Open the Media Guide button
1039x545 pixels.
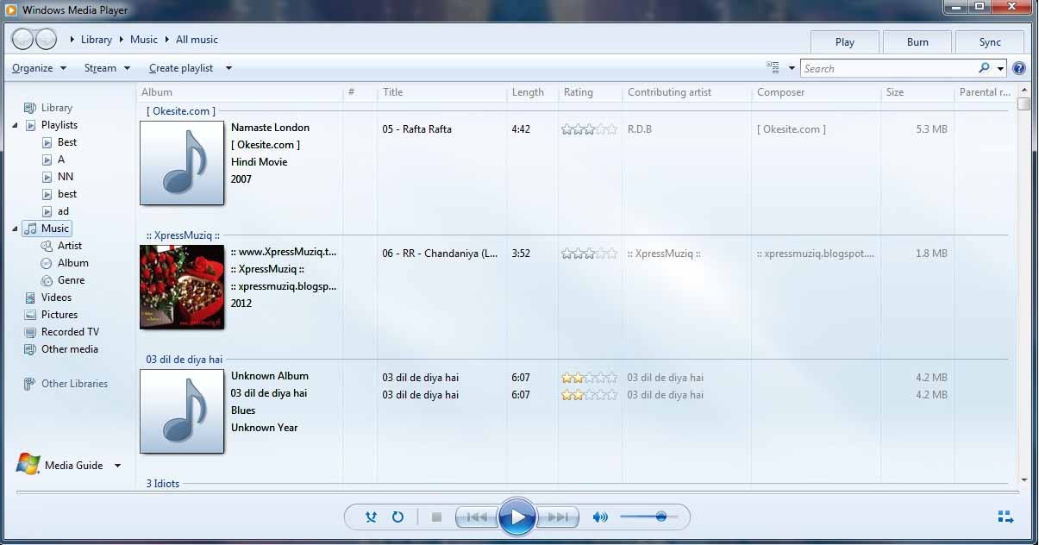[x=73, y=466]
